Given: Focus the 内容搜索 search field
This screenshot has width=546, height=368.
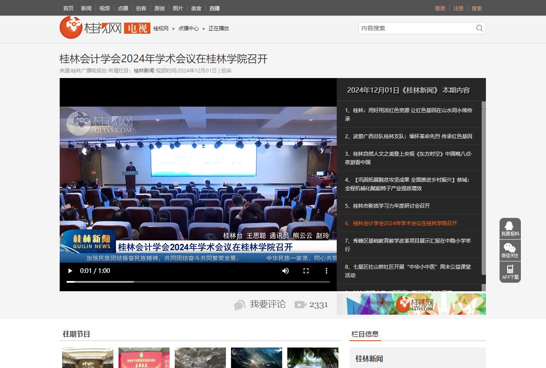Looking at the screenshot, I should [417, 28].
